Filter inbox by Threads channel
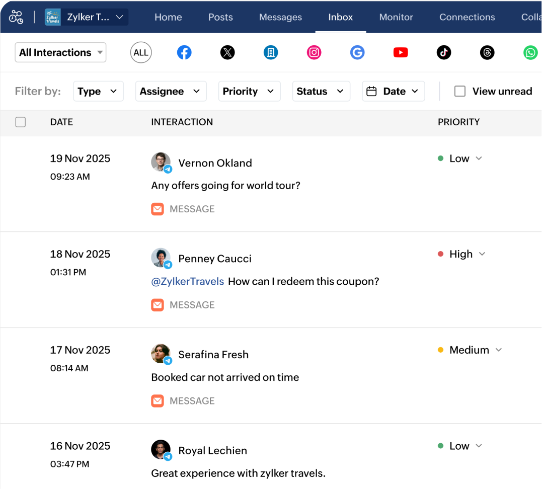Viewport: 542px width, 489px height. (x=487, y=52)
